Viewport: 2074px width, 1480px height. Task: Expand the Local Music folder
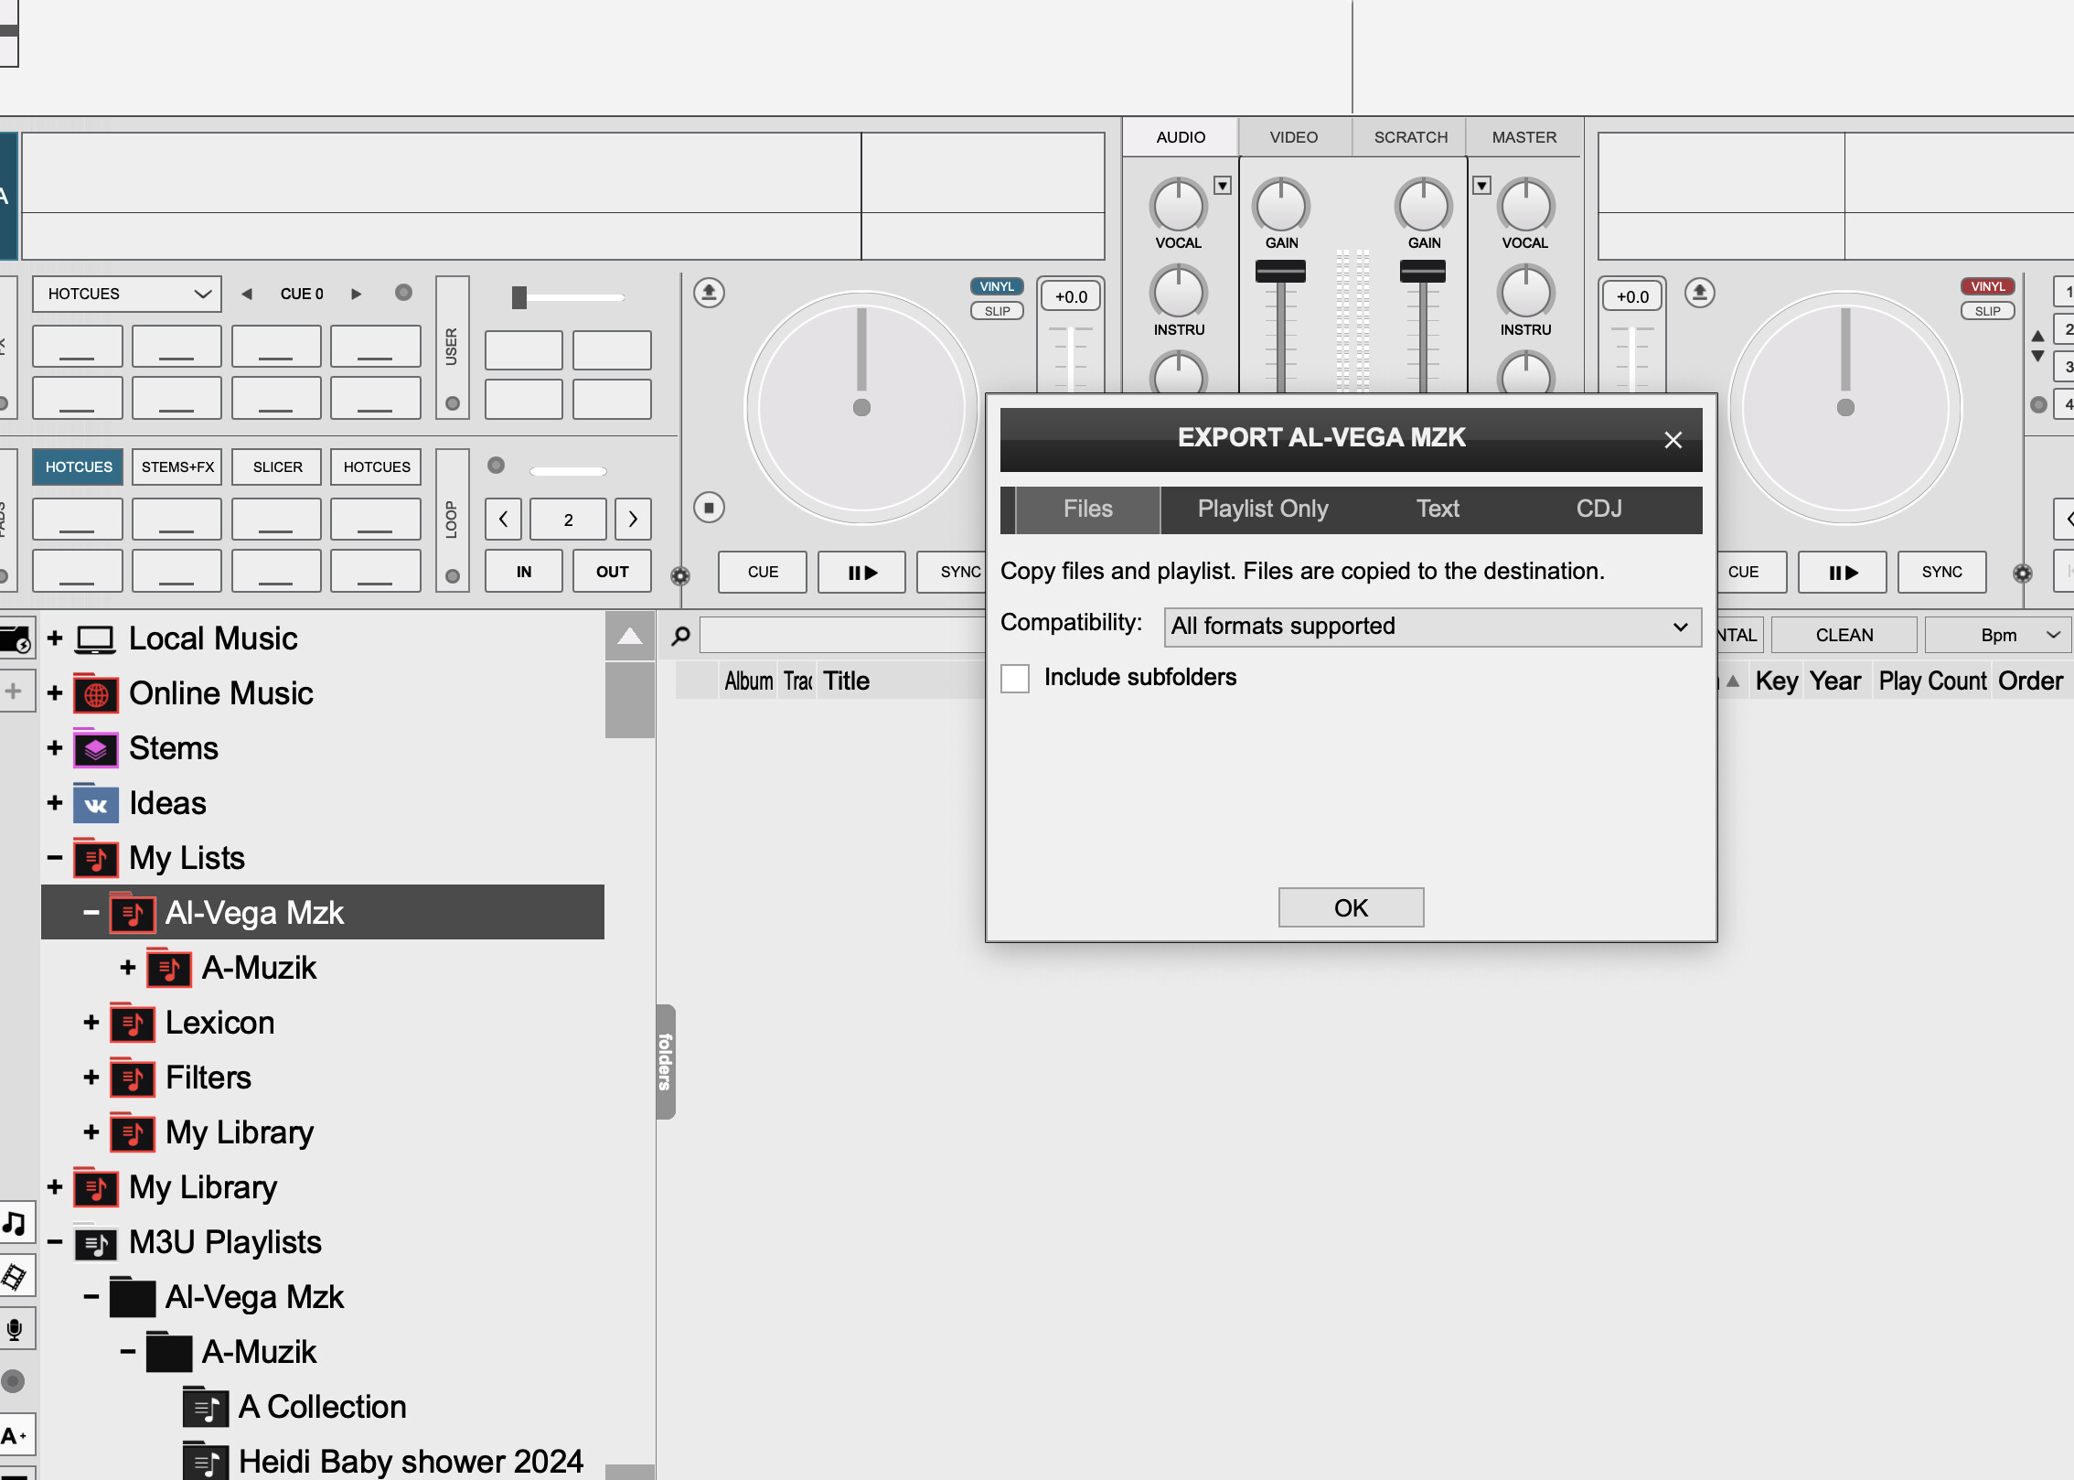click(55, 638)
